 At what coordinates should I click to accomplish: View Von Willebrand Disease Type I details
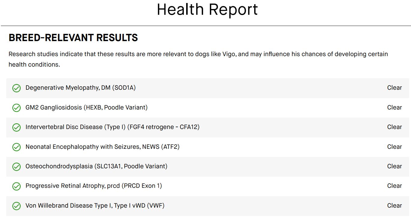[x=95, y=205]
